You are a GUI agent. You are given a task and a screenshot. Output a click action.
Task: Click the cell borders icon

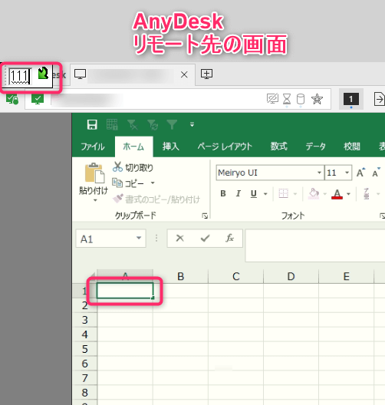[283, 193]
